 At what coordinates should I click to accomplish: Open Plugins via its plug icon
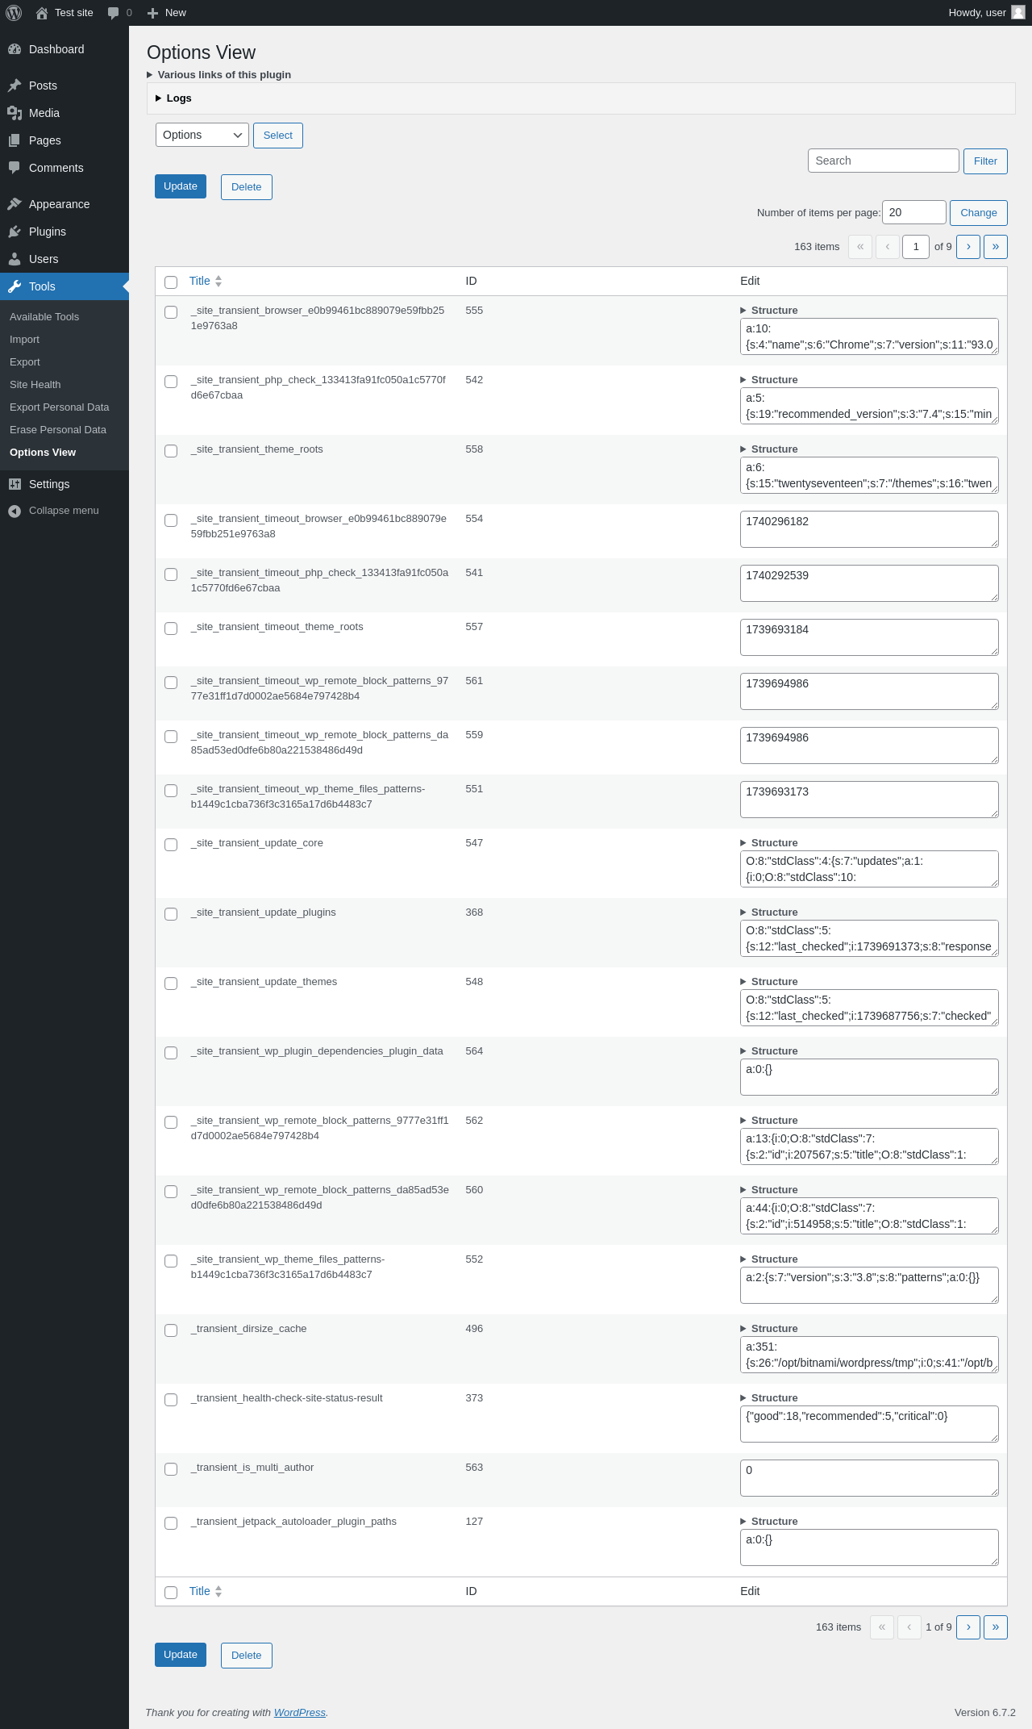15,232
